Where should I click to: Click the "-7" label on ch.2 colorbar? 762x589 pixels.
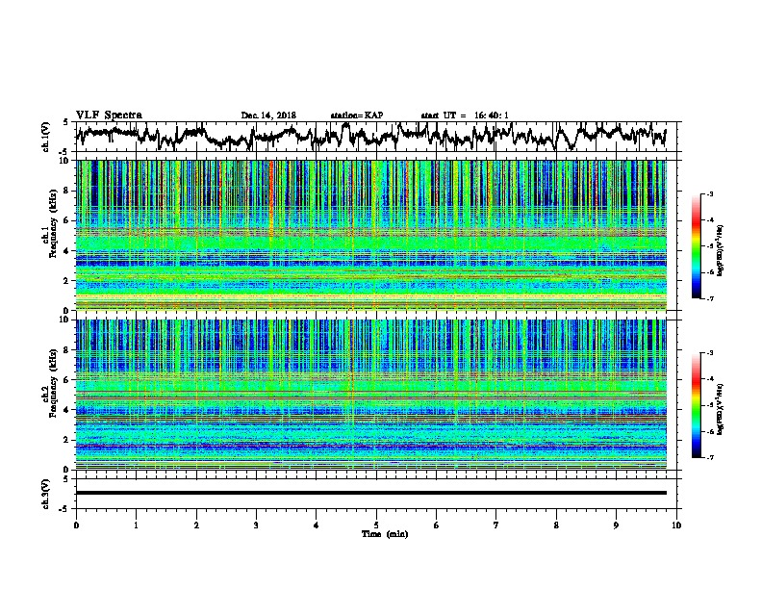click(709, 457)
